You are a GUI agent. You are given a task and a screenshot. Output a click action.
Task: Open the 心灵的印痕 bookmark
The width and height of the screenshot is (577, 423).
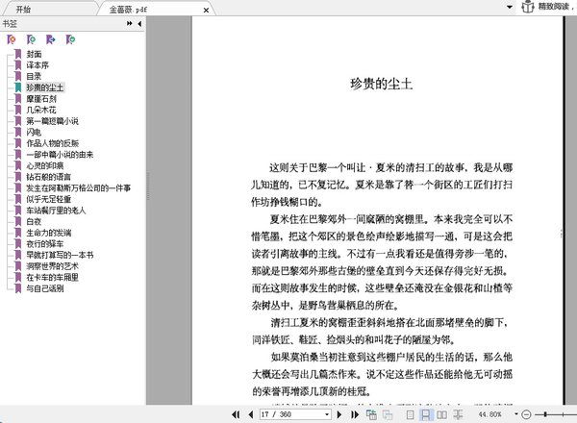pos(45,166)
